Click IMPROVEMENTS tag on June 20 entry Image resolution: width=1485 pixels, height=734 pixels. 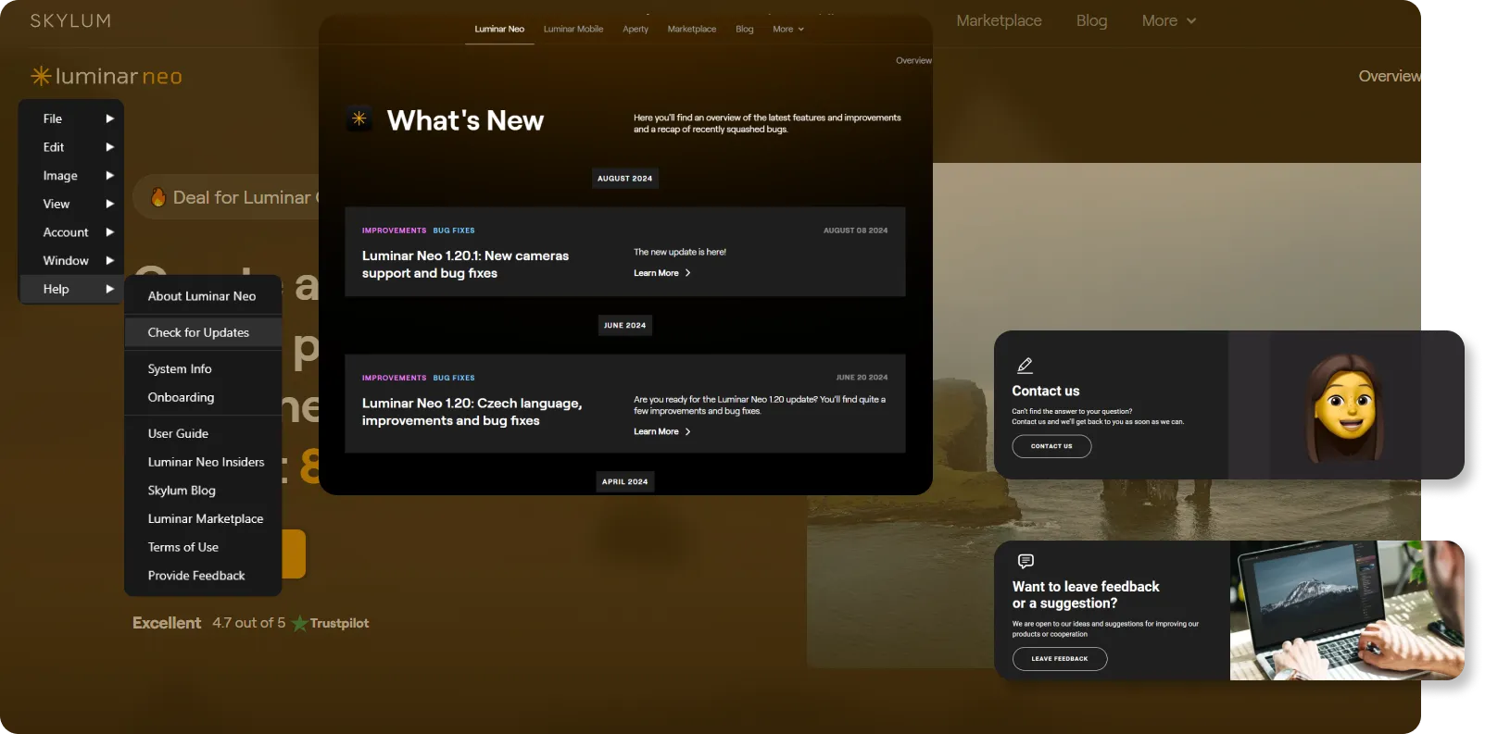[x=394, y=378]
